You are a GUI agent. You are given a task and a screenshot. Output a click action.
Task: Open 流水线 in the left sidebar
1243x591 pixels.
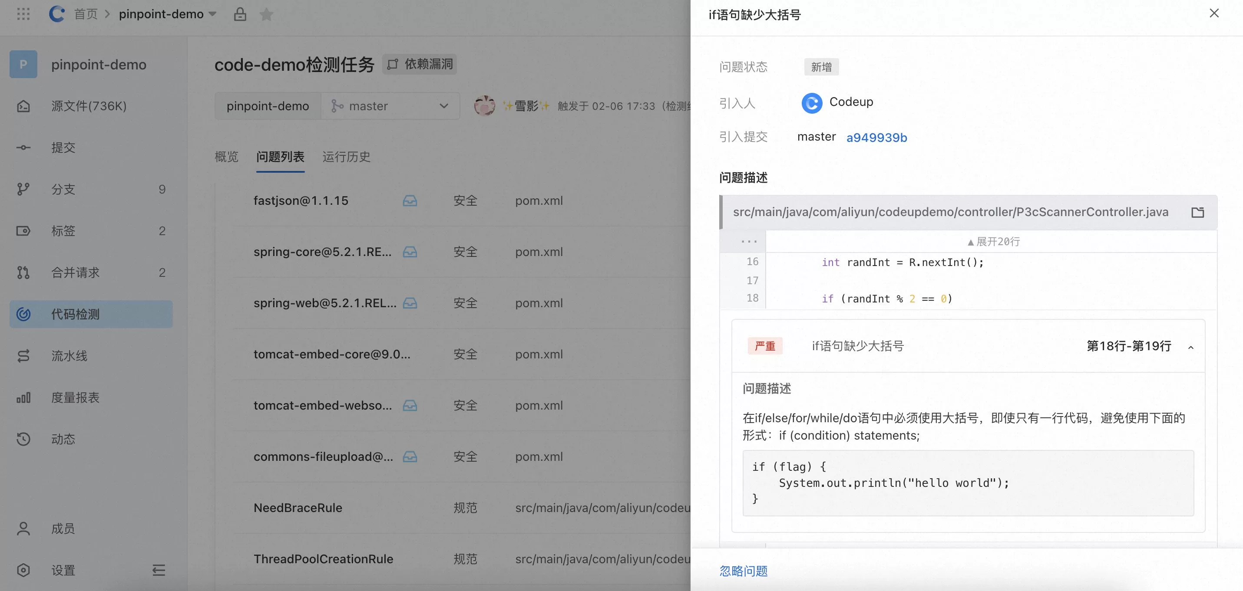click(69, 356)
